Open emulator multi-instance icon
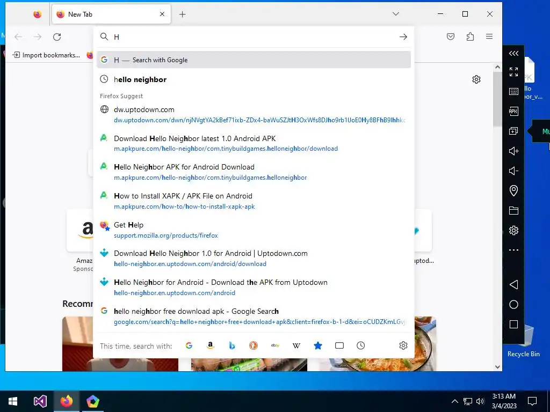 (513, 131)
